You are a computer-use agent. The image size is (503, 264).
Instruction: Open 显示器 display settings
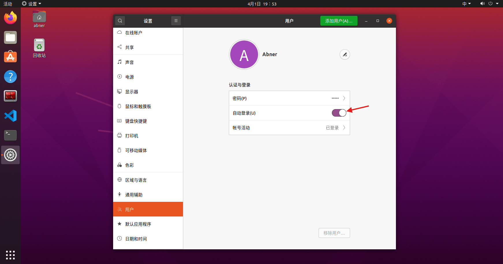click(132, 92)
